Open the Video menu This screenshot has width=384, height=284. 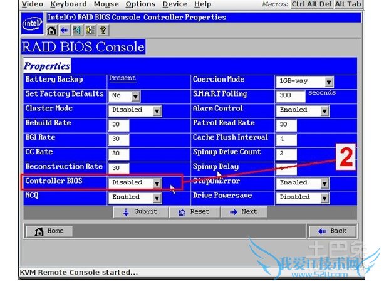pyautogui.click(x=33, y=4)
